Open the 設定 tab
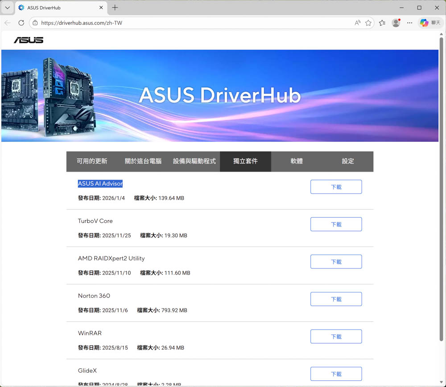 348,161
